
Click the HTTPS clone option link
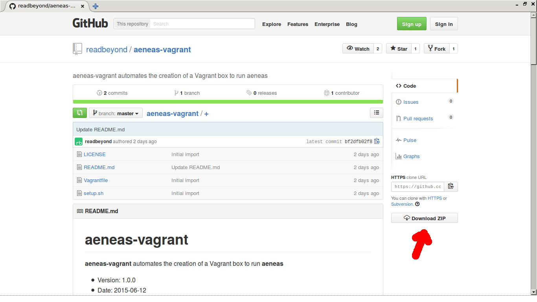435,198
